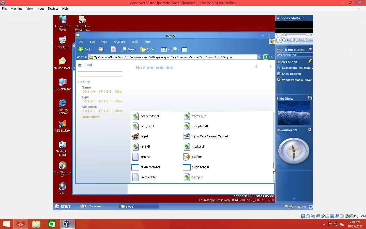366x229 pixels.
Task: Click the Find text input field
Action: tap(100, 74)
